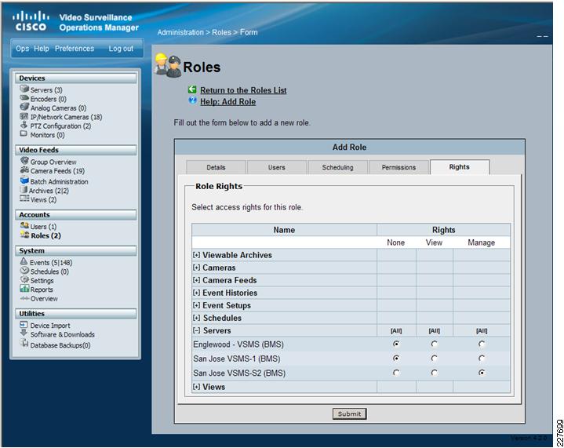564x448 pixels.
Task: Select the Rights tab
Action: (x=460, y=167)
